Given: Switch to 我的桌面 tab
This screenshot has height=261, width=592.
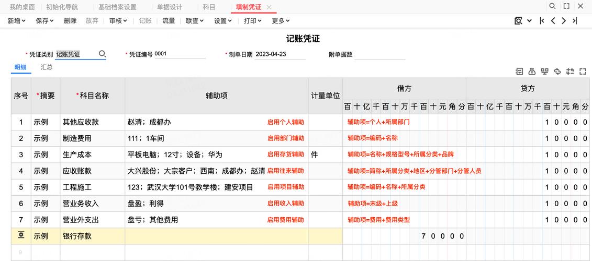Looking at the screenshot, I should coord(22,7).
